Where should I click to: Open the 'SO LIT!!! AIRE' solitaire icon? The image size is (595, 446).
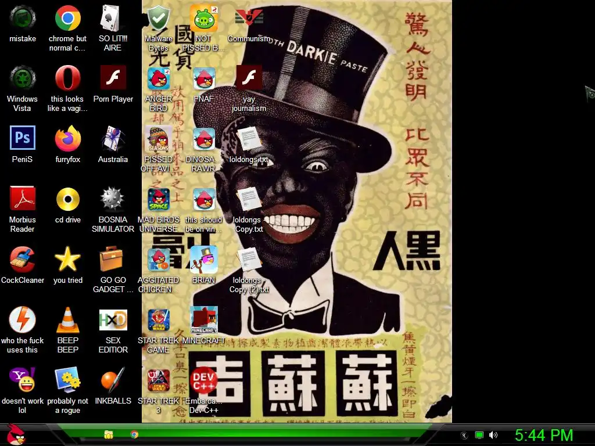tap(113, 18)
